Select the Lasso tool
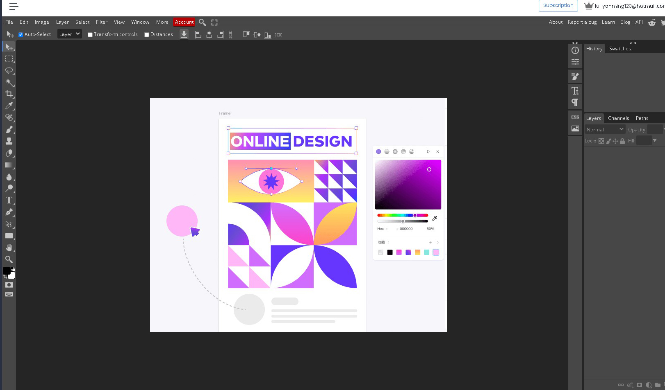 click(9, 71)
